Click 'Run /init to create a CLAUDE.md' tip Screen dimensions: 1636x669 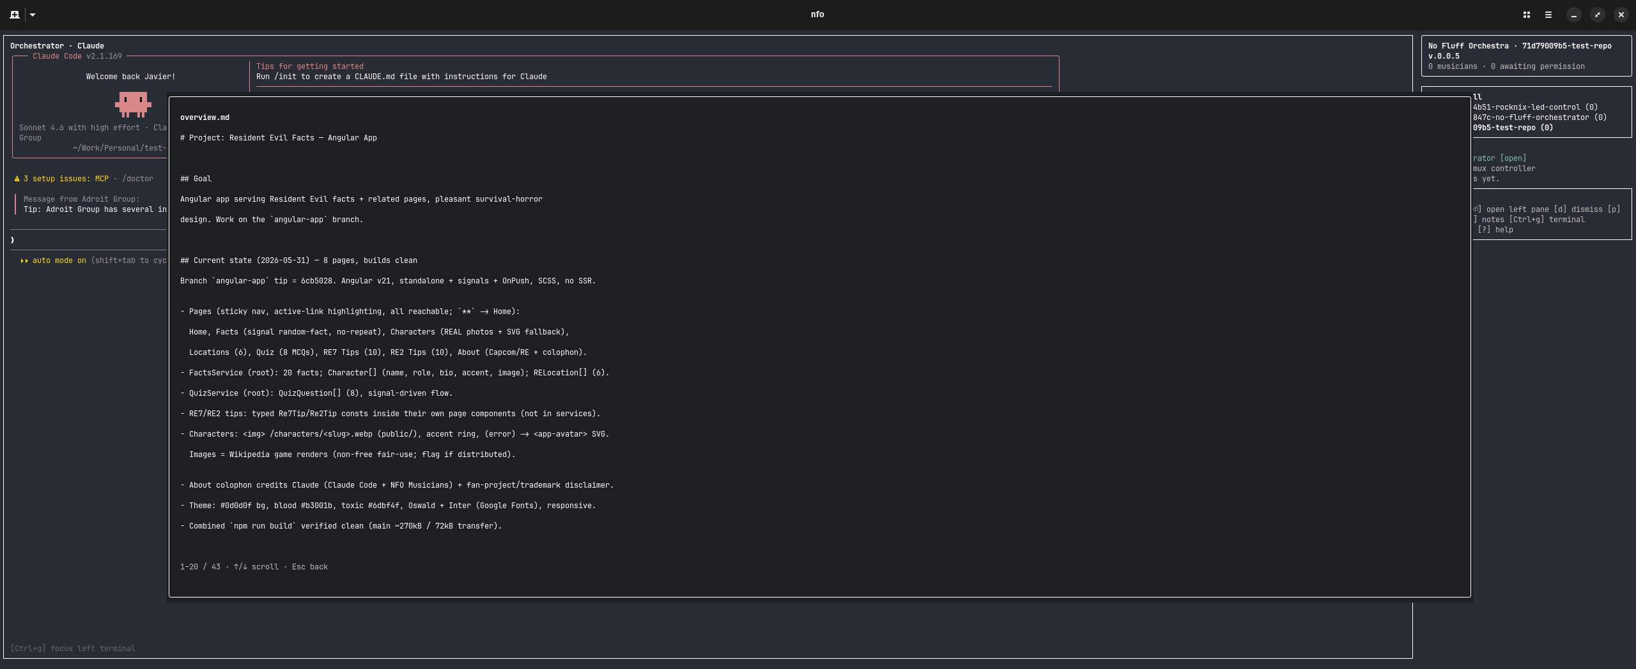pyautogui.click(x=401, y=77)
